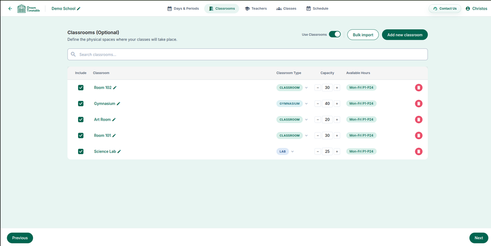Delete Science Lab with trash icon
491x246 pixels.
point(419,151)
